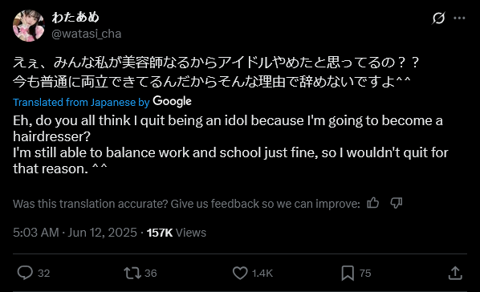Rate translation with thumbs up icon
This screenshot has width=480, height=292.
click(373, 203)
